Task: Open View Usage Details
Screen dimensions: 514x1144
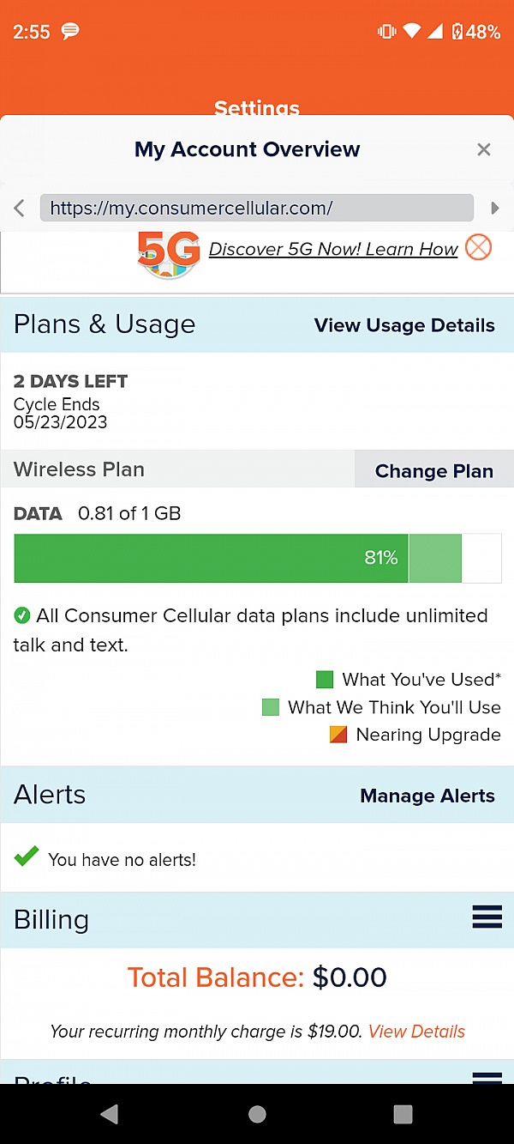Action: click(404, 325)
